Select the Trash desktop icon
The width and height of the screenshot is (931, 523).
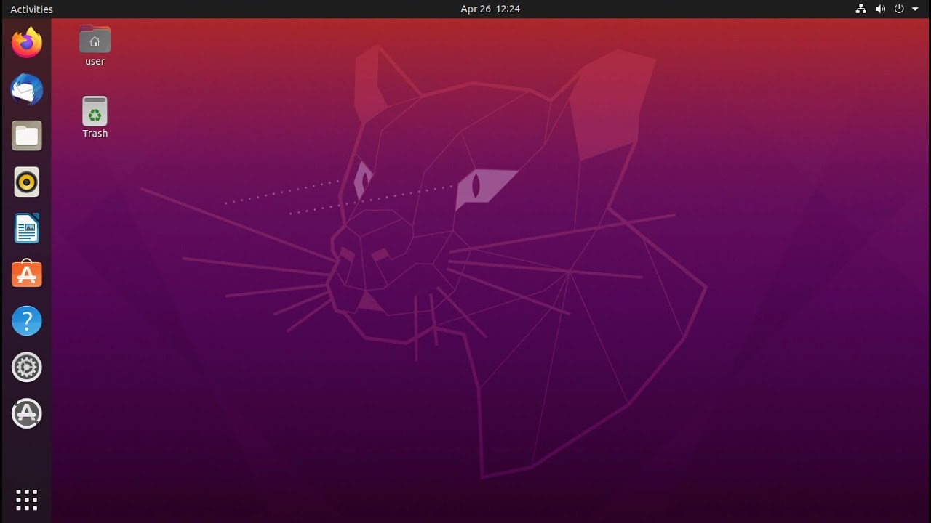pos(95,110)
